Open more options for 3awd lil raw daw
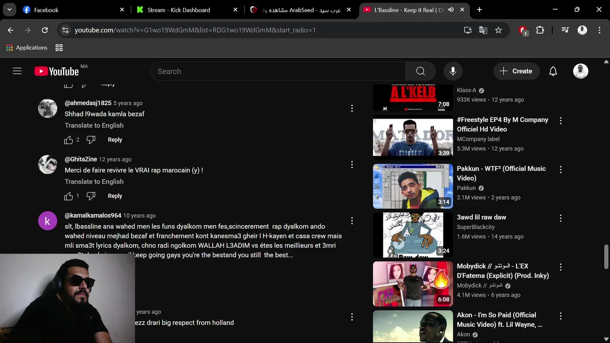610x343 pixels. [x=560, y=218]
